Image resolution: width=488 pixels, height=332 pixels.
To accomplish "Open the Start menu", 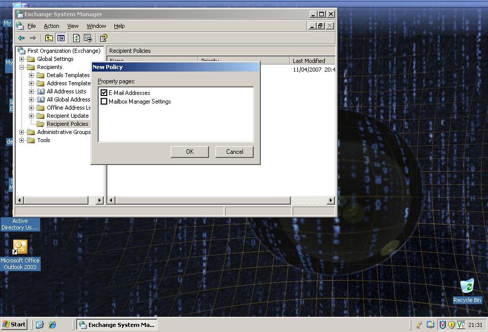I will click(14, 324).
